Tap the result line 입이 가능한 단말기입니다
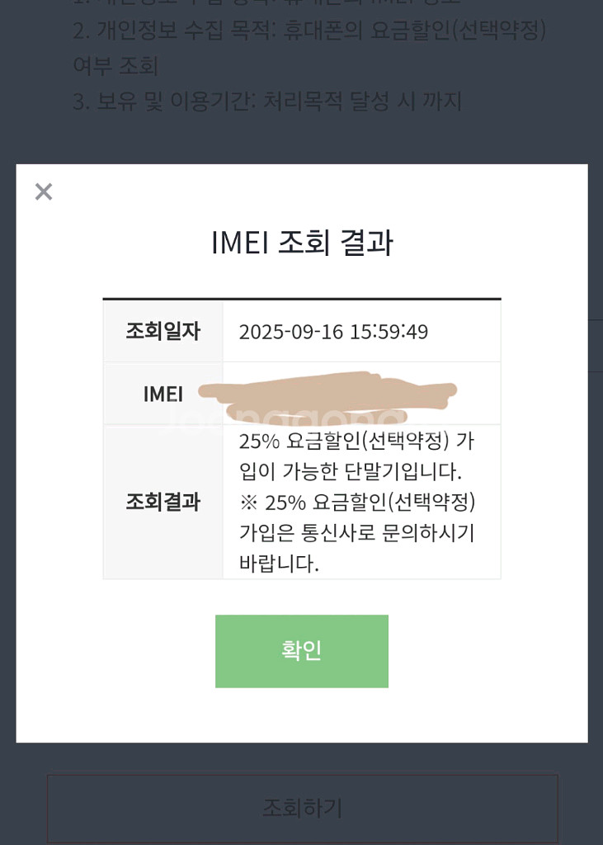This screenshot has width=603, height=845. click(x=350, y=472)
